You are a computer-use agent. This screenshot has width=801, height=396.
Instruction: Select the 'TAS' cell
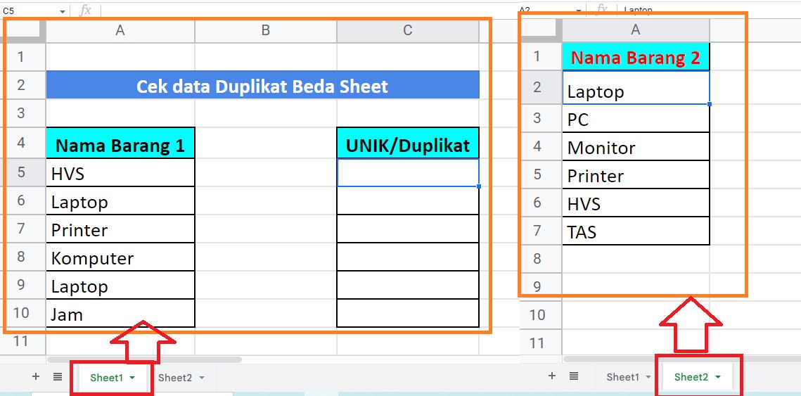click(x=636, y=231)
